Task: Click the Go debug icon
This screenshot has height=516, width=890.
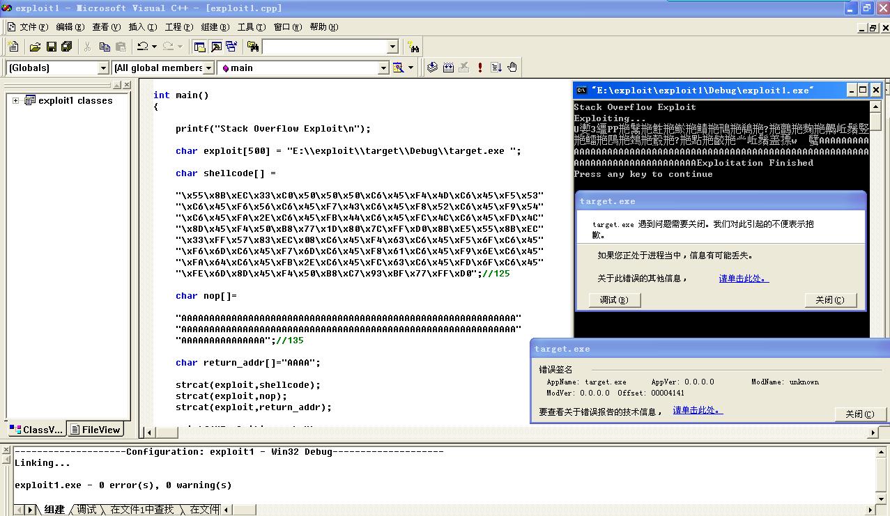Action: [496, 68]
